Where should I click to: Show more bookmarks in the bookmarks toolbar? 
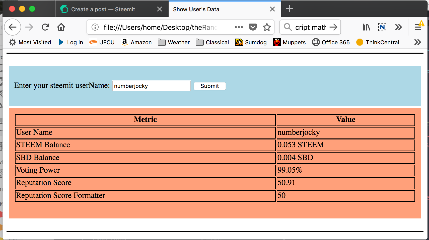[x=417, y=42]
